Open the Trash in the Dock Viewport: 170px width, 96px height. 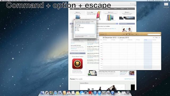pyautogui.click(x=128, y=93)
